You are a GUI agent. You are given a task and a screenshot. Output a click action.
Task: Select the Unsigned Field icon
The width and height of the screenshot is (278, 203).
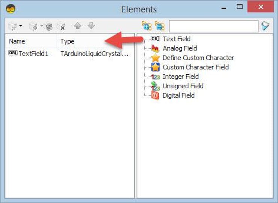(155, 86)
